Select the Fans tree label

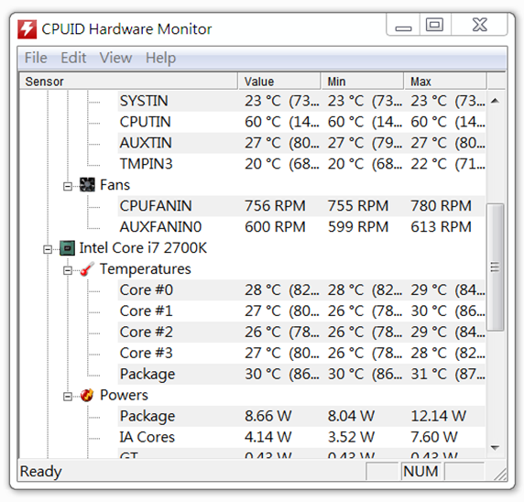115,185
